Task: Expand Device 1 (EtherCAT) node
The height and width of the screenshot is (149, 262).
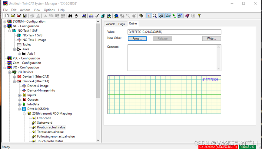Action: click(x=15, y=77)
